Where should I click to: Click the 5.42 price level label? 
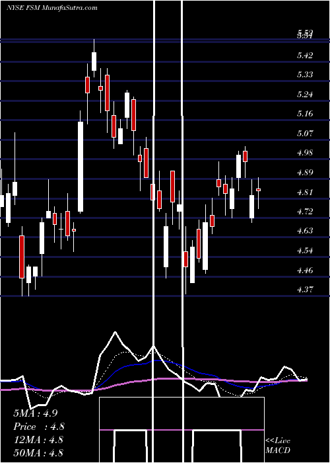pos(305,56)
